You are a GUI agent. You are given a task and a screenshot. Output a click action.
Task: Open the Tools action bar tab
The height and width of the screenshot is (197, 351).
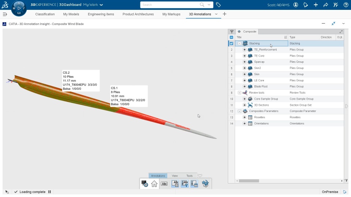point(189,176)
